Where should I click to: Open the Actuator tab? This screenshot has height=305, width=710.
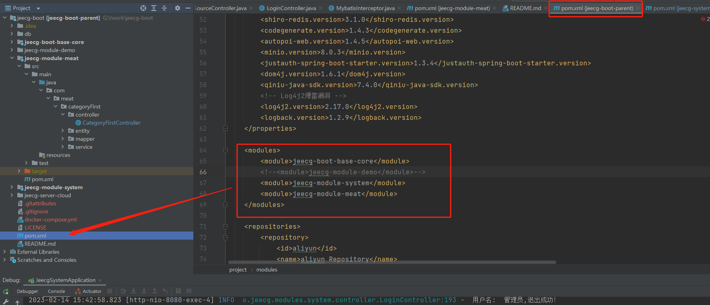(88, 291)
